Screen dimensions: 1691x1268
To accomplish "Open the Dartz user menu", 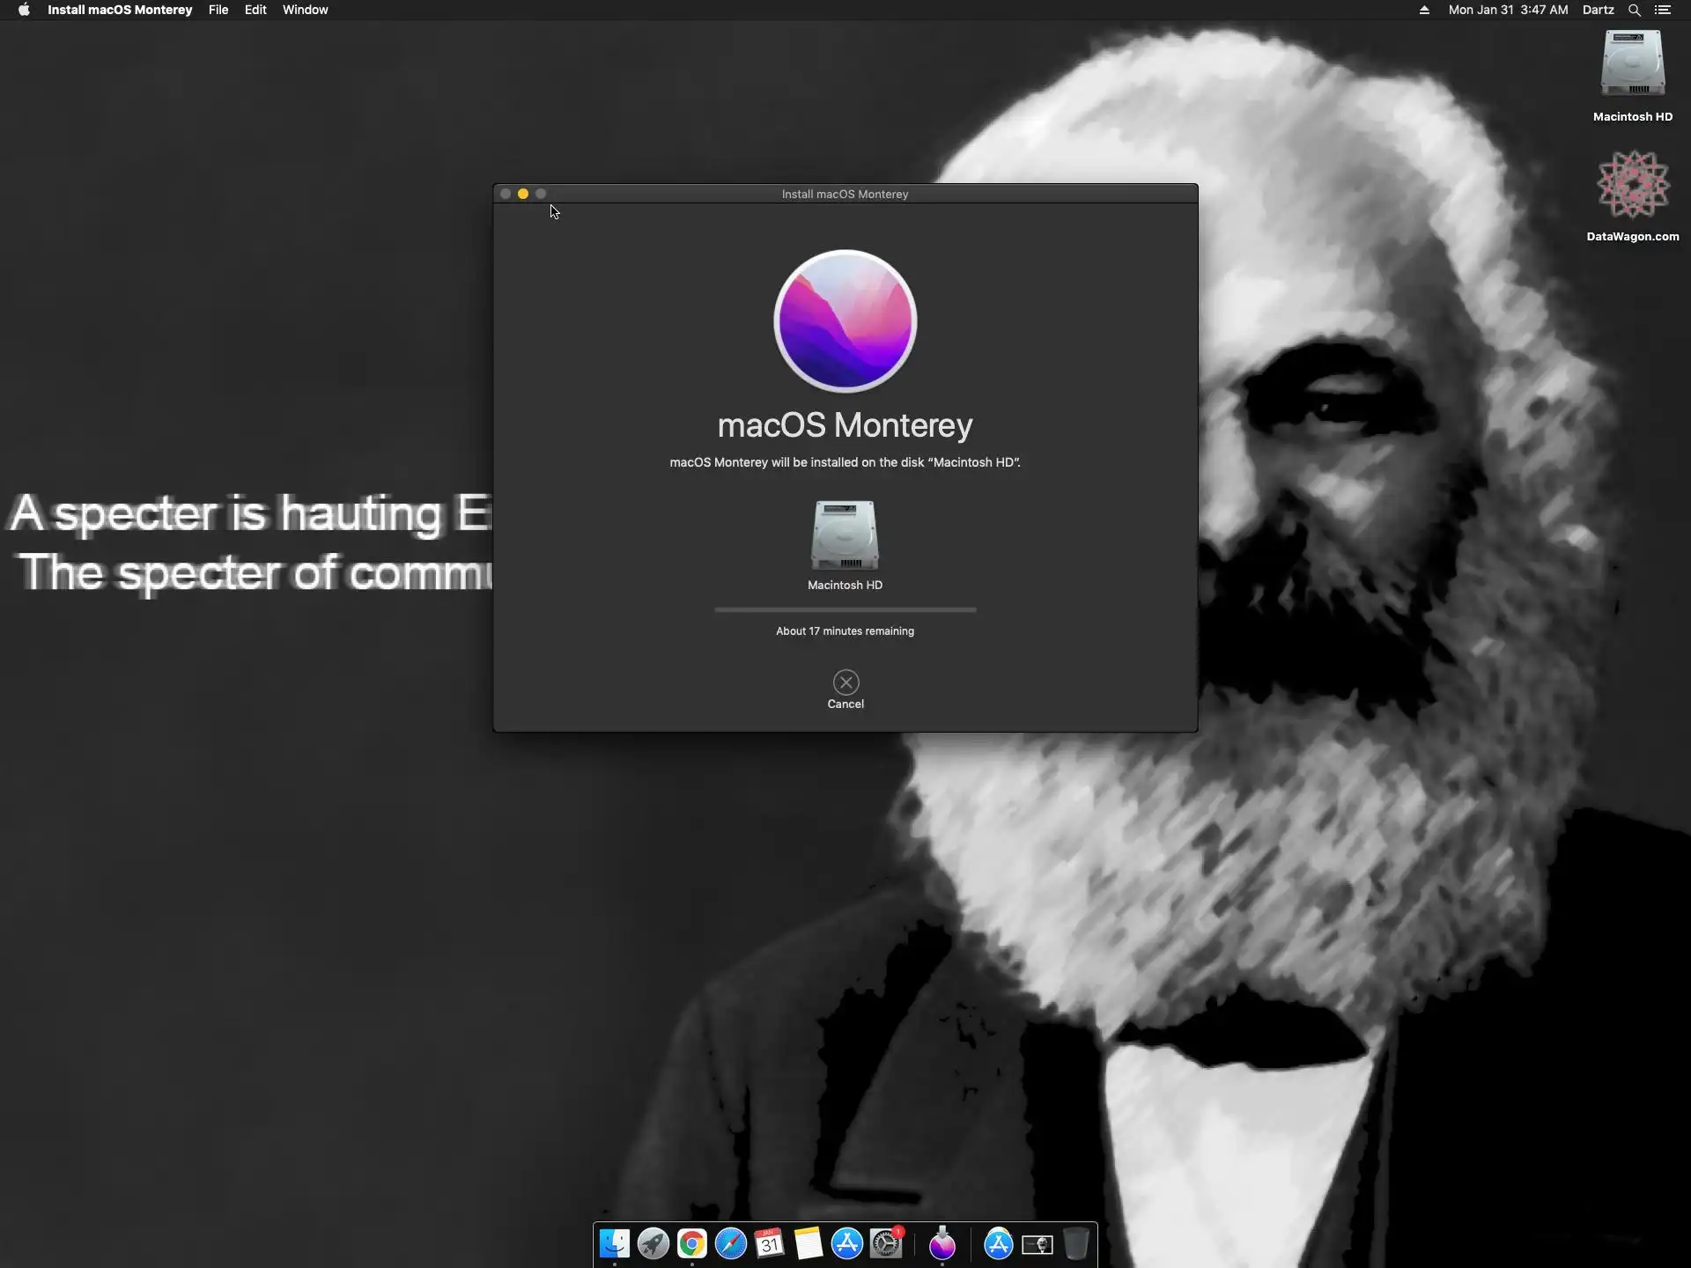I will 1598,10.
